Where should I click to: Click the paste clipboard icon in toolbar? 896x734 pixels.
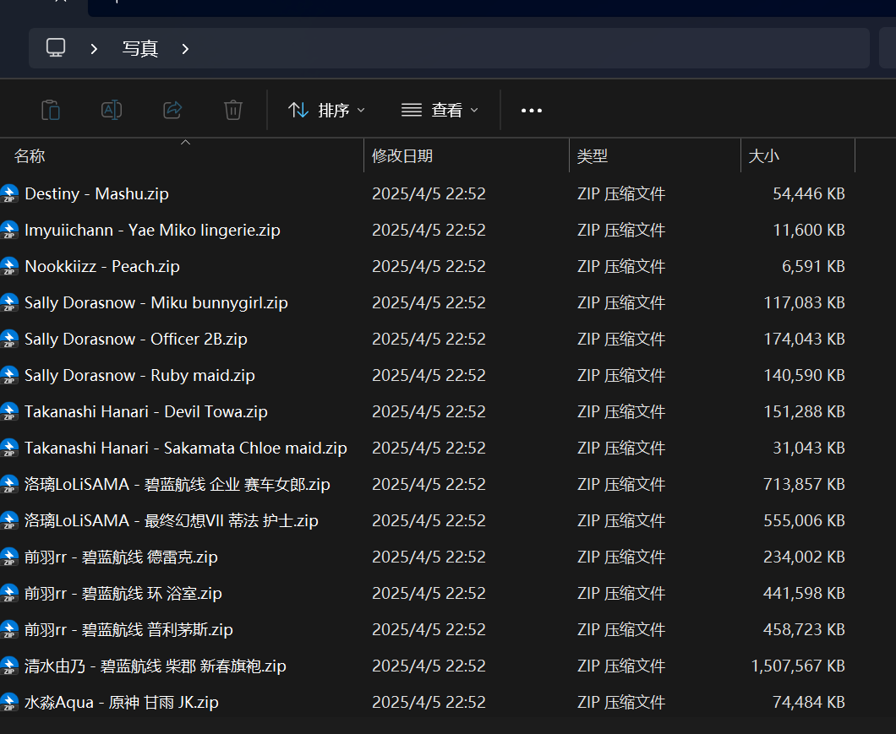coord(51,110)
